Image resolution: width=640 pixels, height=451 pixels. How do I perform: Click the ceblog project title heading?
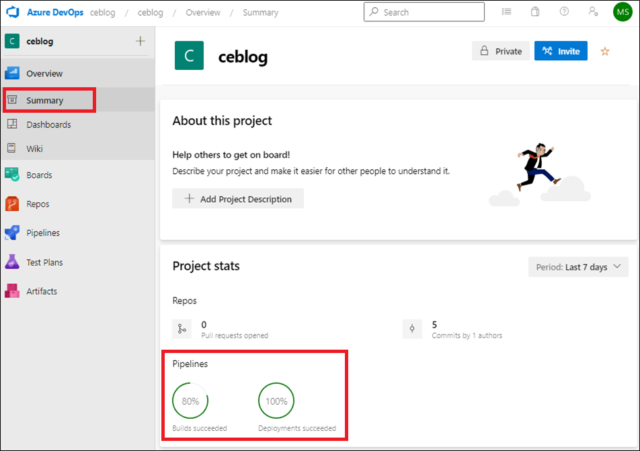pos(243,56)
